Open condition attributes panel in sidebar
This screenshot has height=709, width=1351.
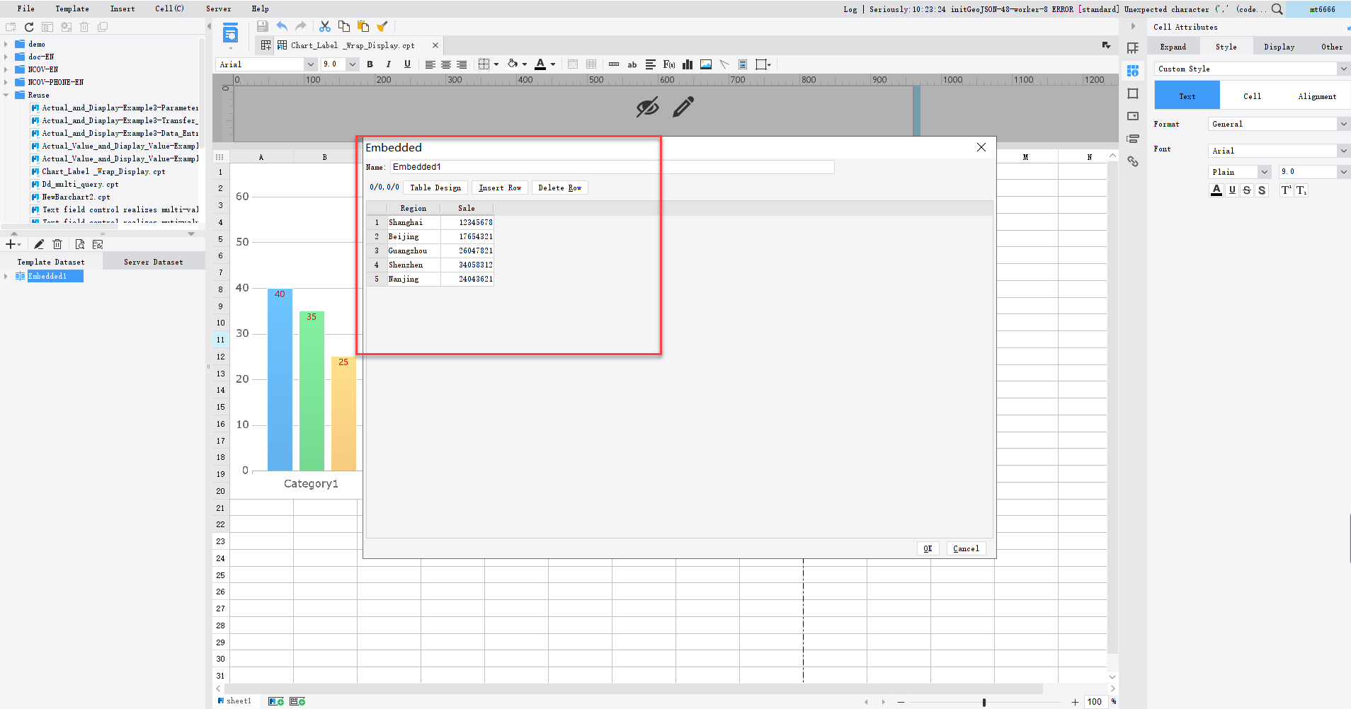click(x=1133, y=139)
